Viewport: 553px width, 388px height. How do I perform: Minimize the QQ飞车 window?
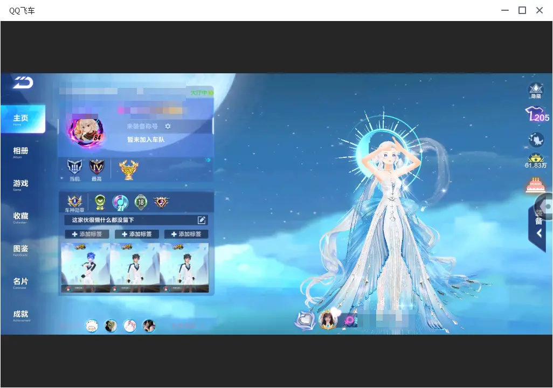[505, 11]
